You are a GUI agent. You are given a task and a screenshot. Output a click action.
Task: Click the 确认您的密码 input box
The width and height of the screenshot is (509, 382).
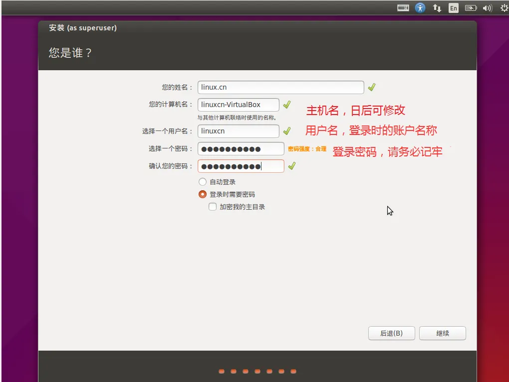click(241, 166)
